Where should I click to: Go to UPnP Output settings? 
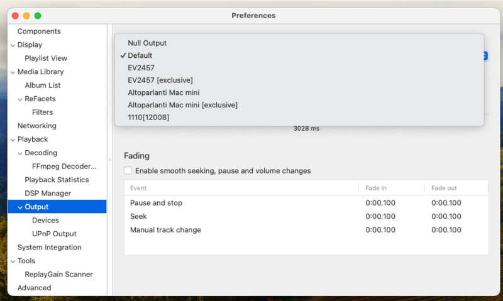54,234
